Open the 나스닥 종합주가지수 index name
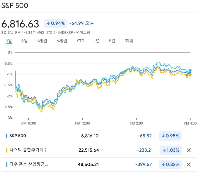 point(29,150)
